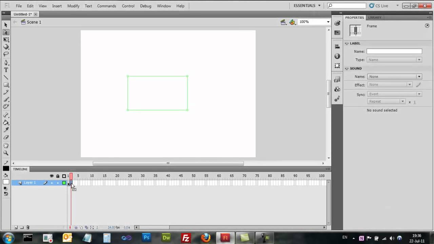Open the Color panel palette icon
434x244 pixels.
coord(337,23)
